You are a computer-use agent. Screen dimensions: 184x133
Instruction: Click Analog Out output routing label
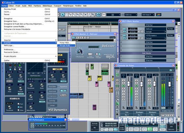[x=167, y=111]
